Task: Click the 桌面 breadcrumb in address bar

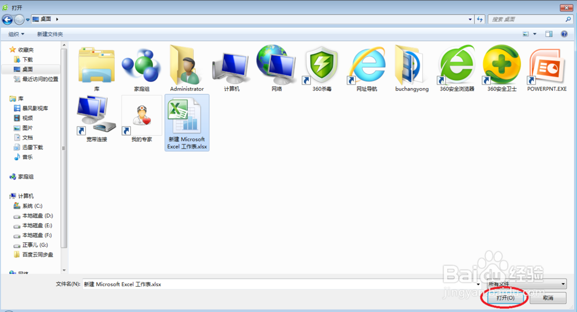Action: tap(46, 19)
